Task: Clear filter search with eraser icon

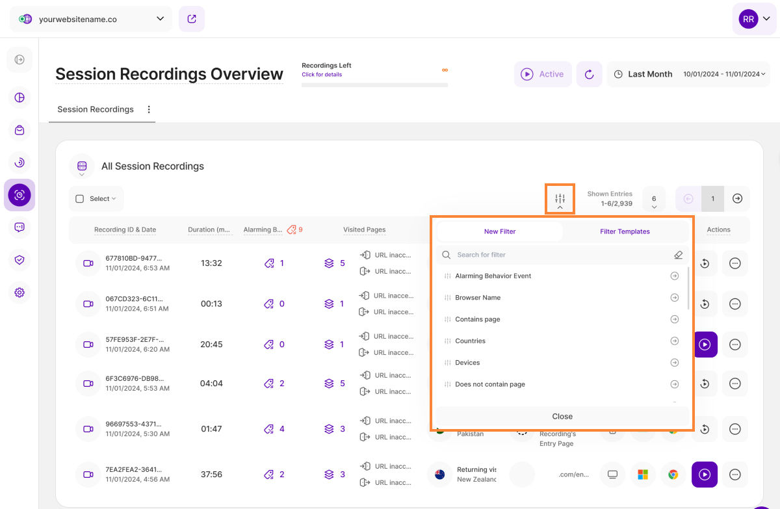Action: (x=679, y=255)
